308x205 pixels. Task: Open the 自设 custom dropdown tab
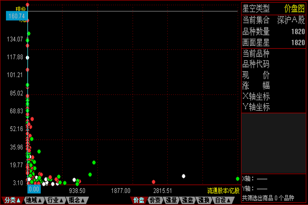click(223, 200)
